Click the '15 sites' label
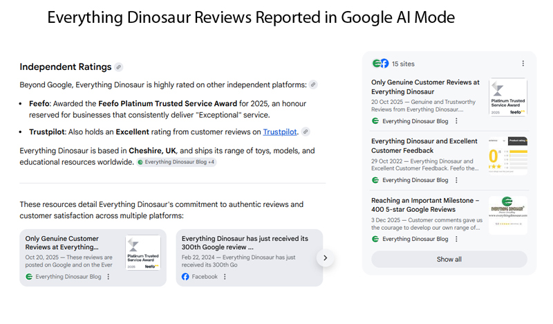This screenshot has width=553, height=324. click(x=403, y=64)
